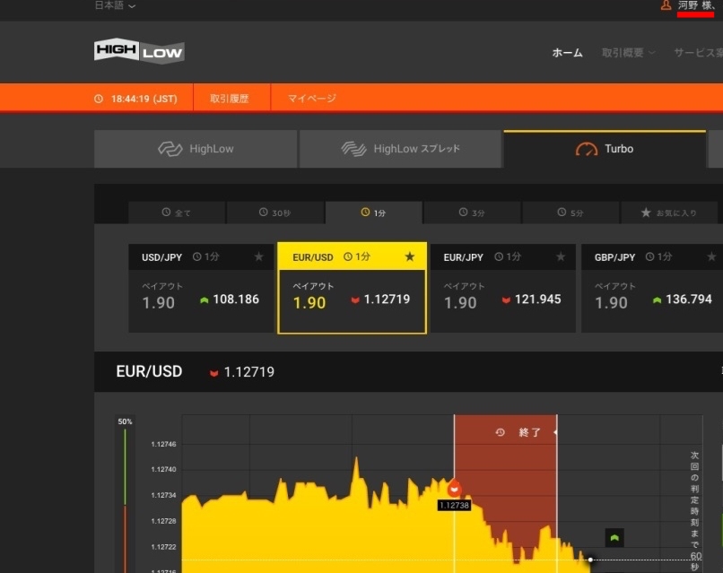Favorite the GBP/JPY card star
Screen dimensions: 723x573
tap(711, 256)
